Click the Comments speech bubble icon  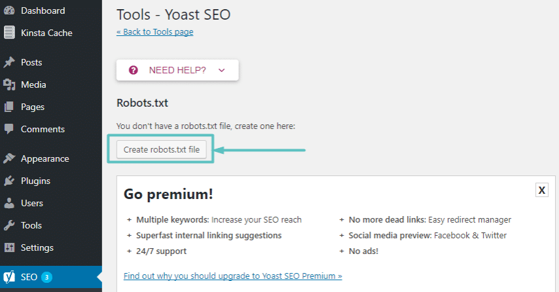9,129
